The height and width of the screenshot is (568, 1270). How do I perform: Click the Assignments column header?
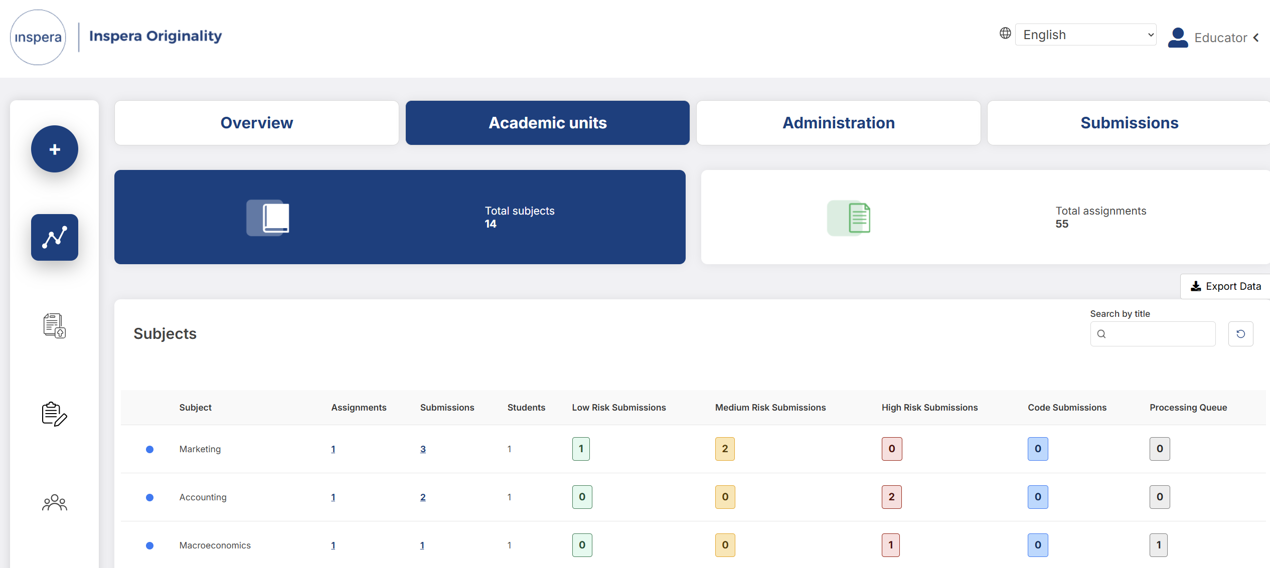click(359, 408)
